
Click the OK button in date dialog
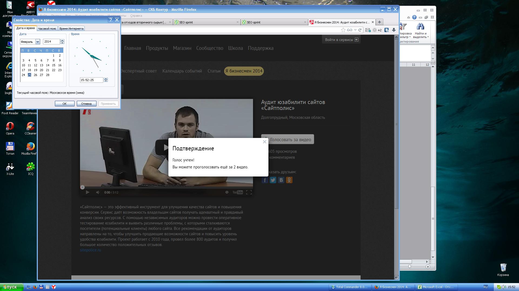coord(65,103)
